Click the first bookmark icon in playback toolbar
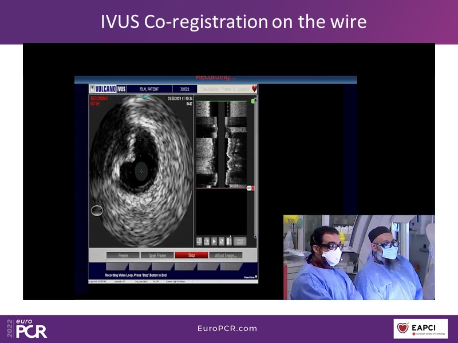Image resolution: width=458 pixels, height=343 pixels. (x=199, y=241)
